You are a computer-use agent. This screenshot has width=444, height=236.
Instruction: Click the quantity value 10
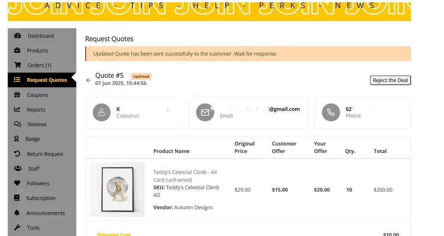click(x=349, y=190)
